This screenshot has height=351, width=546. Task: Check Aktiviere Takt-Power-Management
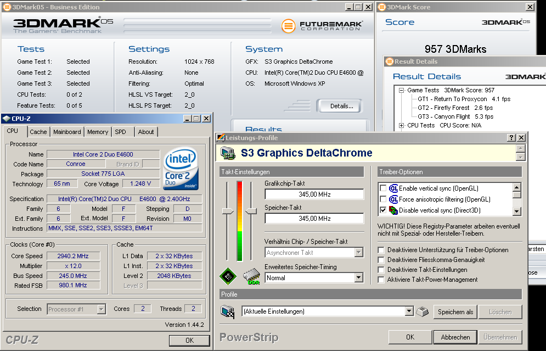381,280
